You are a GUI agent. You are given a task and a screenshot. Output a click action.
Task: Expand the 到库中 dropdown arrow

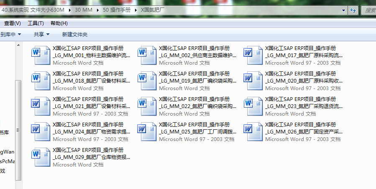19,34
